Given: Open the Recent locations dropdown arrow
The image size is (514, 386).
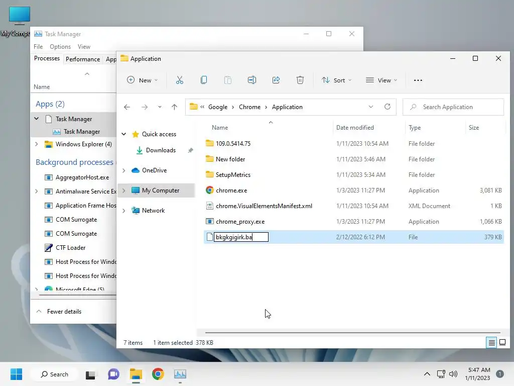Looking at the screenshot, I should pos(160,107).
